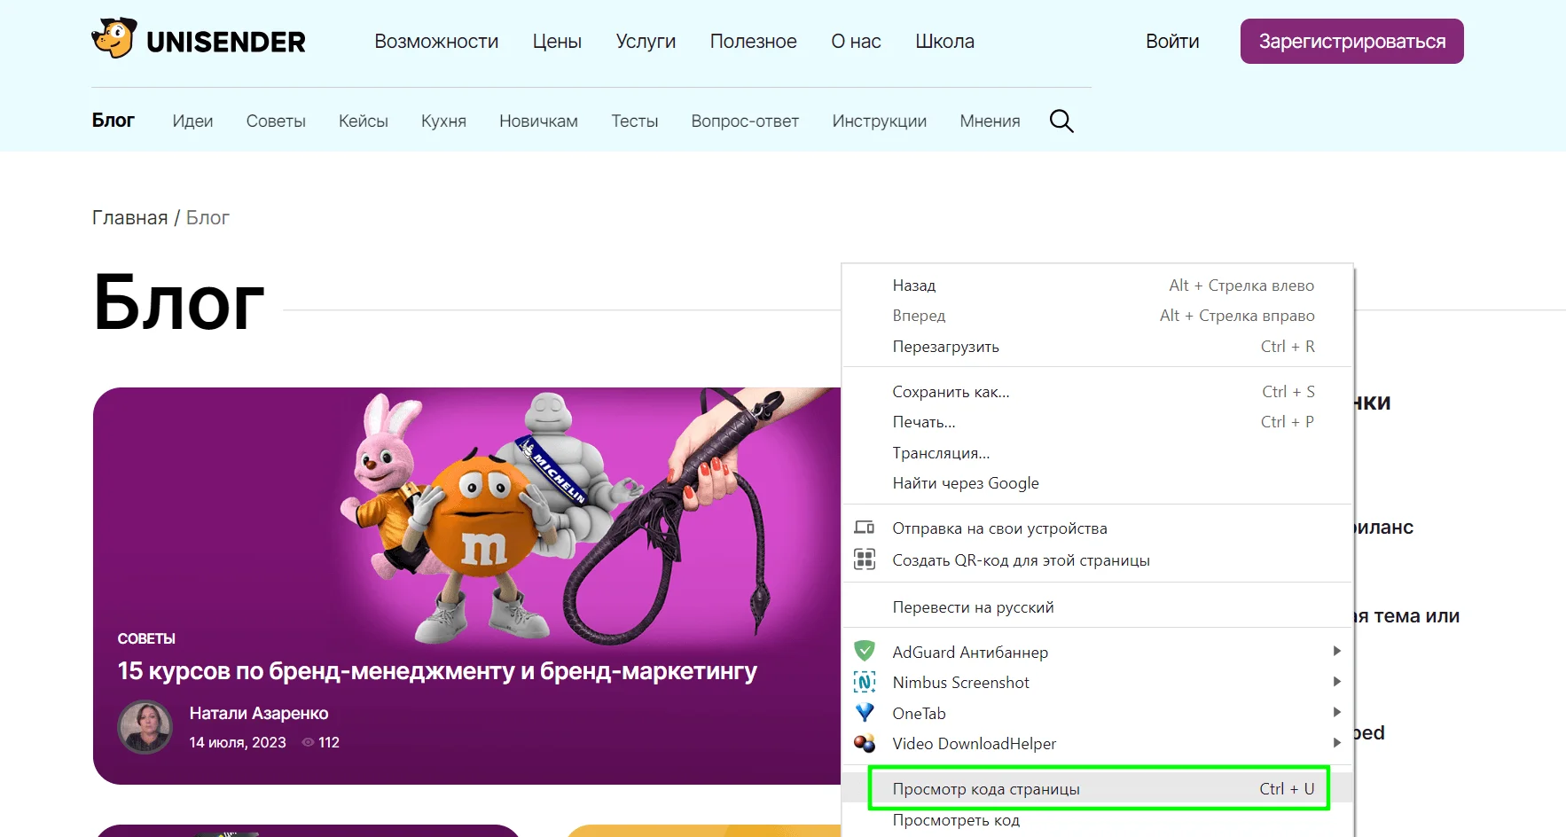The image size is (1566, 837).
Task: Click the send-to-devices icon
Action: click(x=865, y=528)
